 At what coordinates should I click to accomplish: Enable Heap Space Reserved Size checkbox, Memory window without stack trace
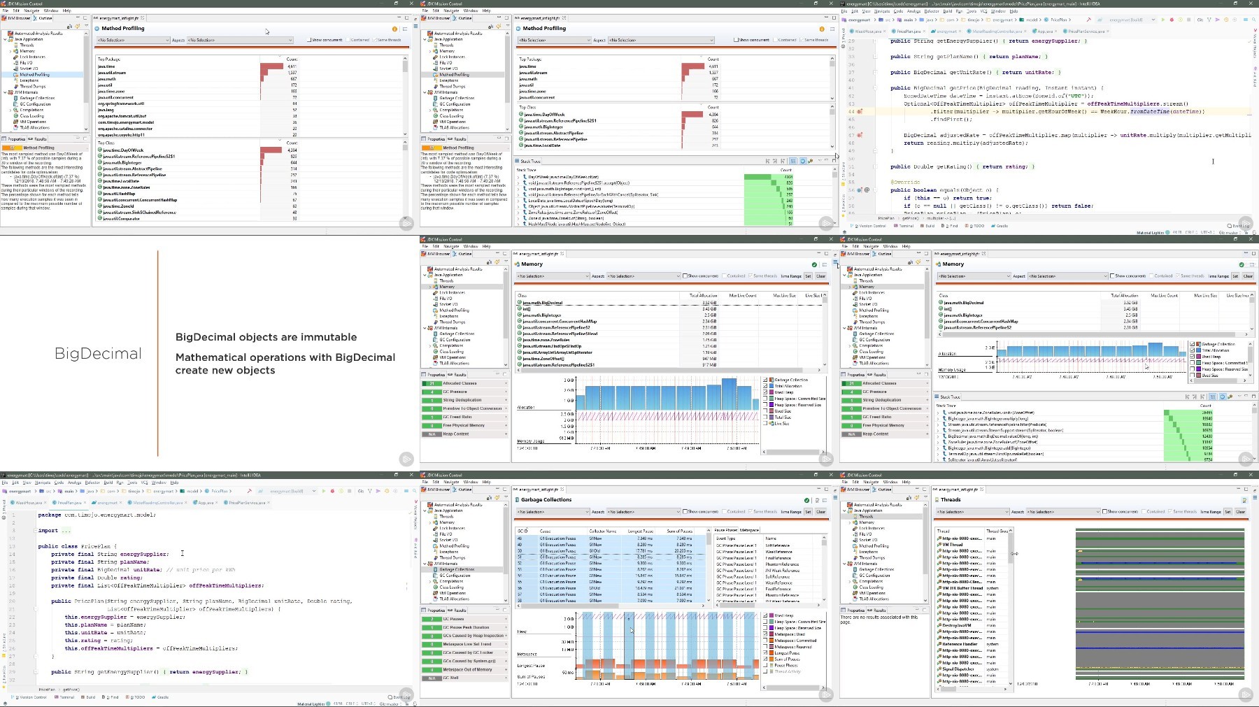click(765, 405)
